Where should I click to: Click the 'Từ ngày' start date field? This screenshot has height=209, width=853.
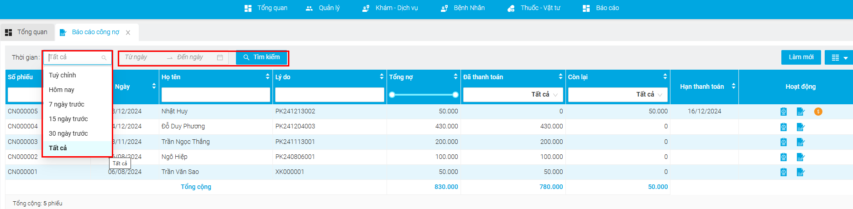click(142, 57)
